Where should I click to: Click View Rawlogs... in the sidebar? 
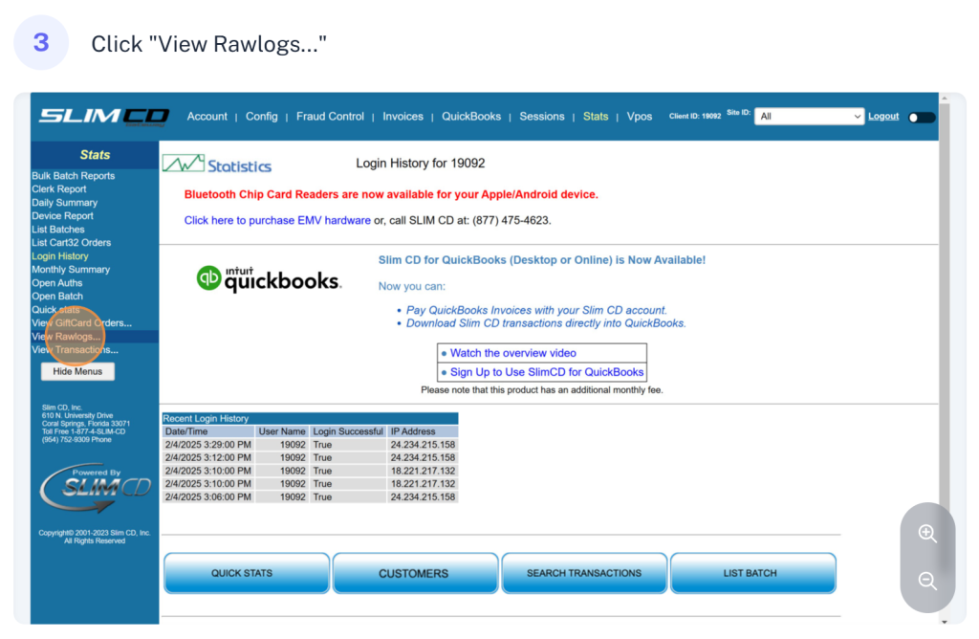[66, 337]
